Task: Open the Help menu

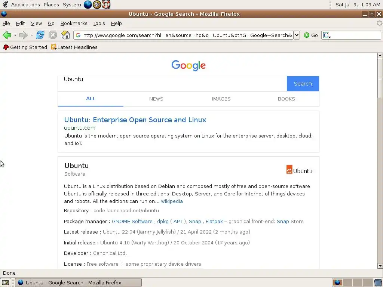Action: pyautogui.click(x=116, y=23)
